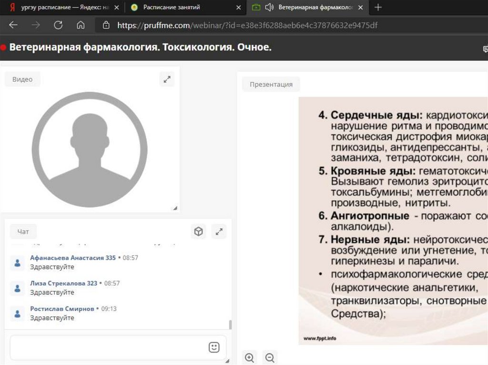
Task: Reload the page with refresh icon
Action: pyautogui.click(x=58, y=25)
